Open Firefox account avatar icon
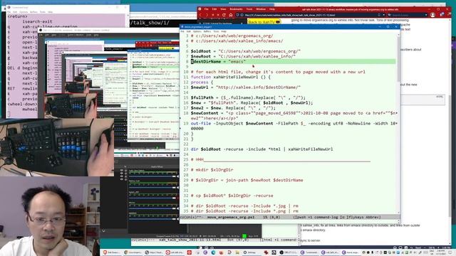Viewport: 456px width, 256px height. tap(432, 15)
